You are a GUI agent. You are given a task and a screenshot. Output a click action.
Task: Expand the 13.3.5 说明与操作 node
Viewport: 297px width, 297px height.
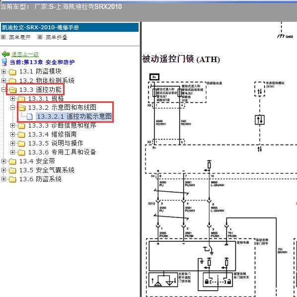point(12,143)
